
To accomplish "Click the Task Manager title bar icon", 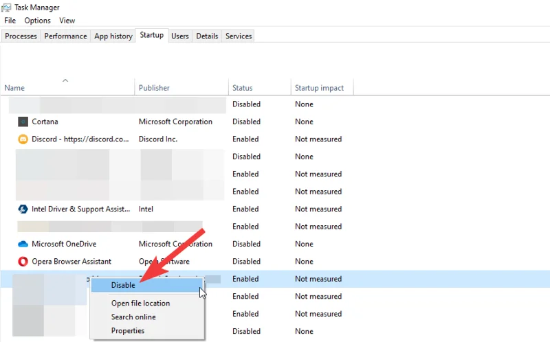I will (x=8, y=8).
